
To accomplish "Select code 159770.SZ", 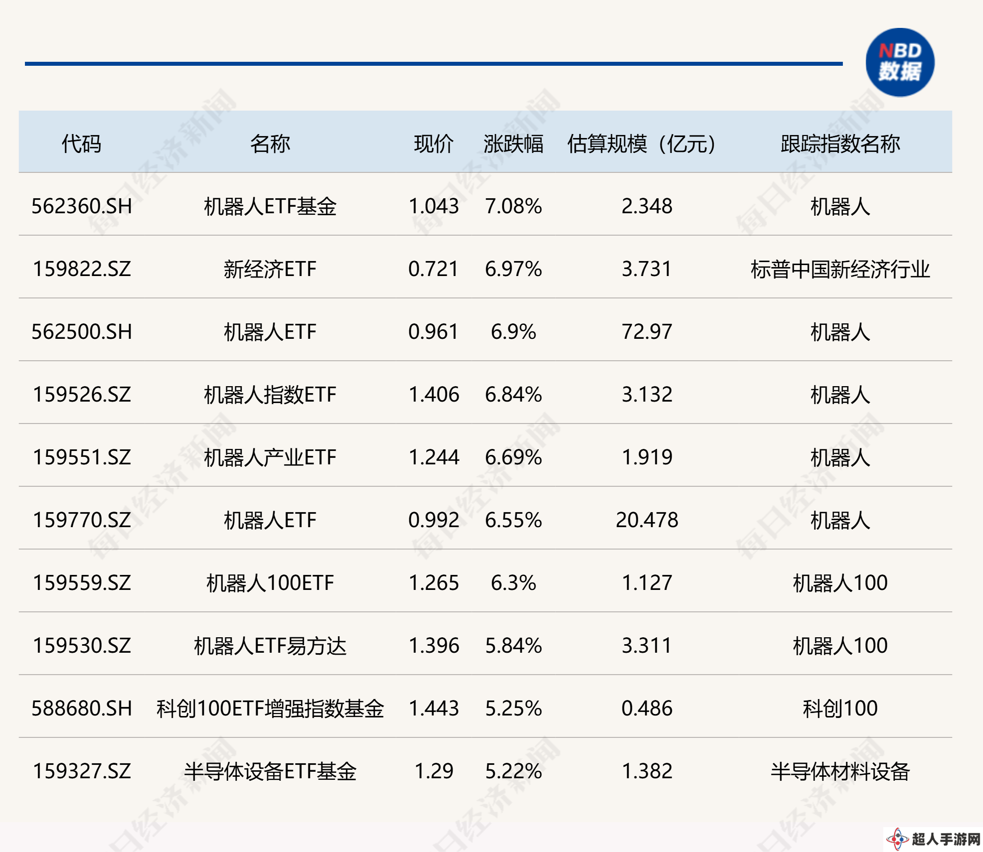I will point(82,520).
